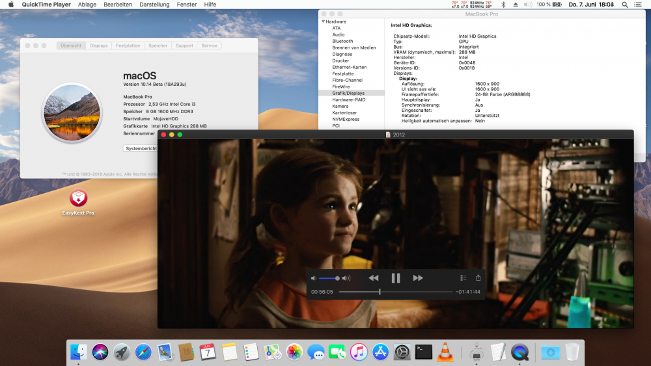Launch Siri from the Dock

(100, 352)
